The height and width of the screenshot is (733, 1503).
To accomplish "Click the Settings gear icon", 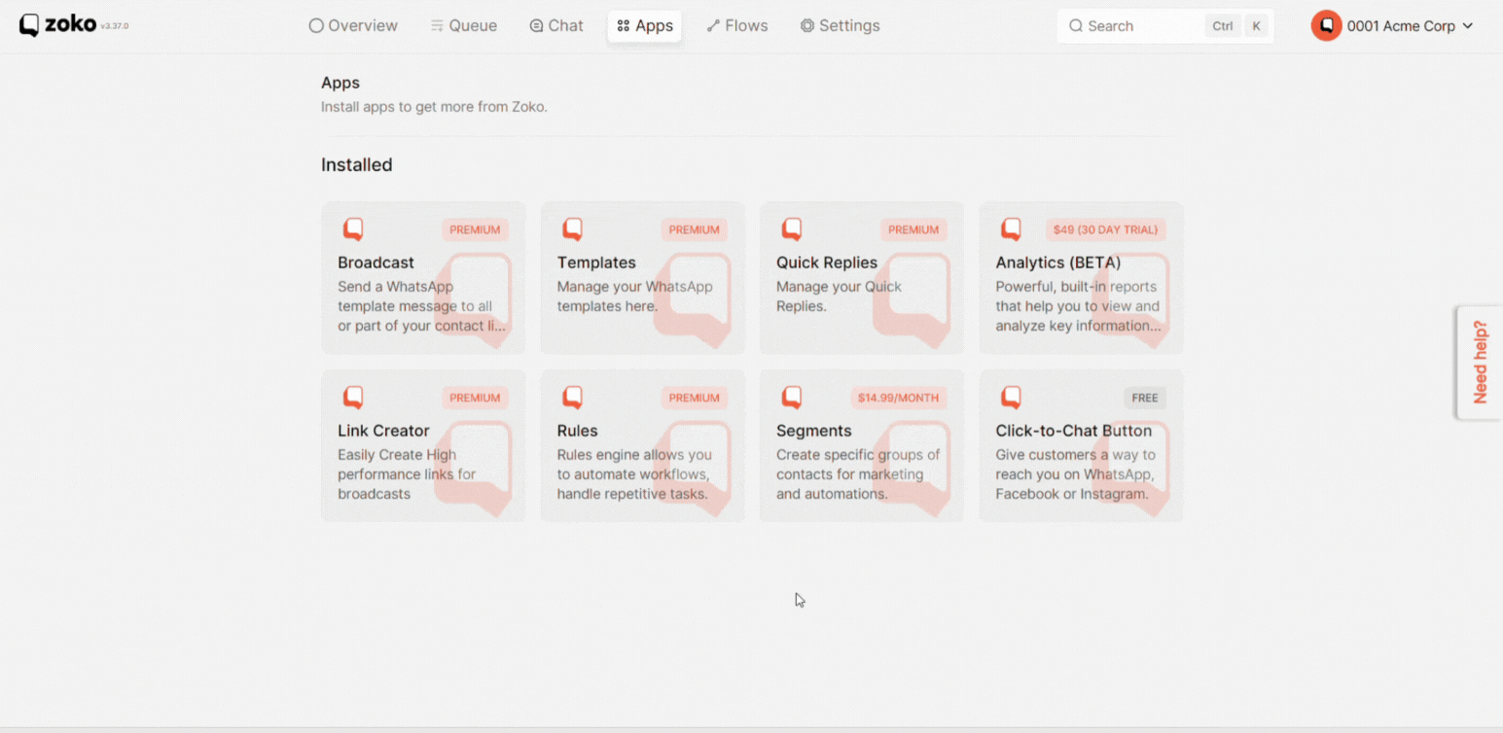I will click(x=807, y=26).
